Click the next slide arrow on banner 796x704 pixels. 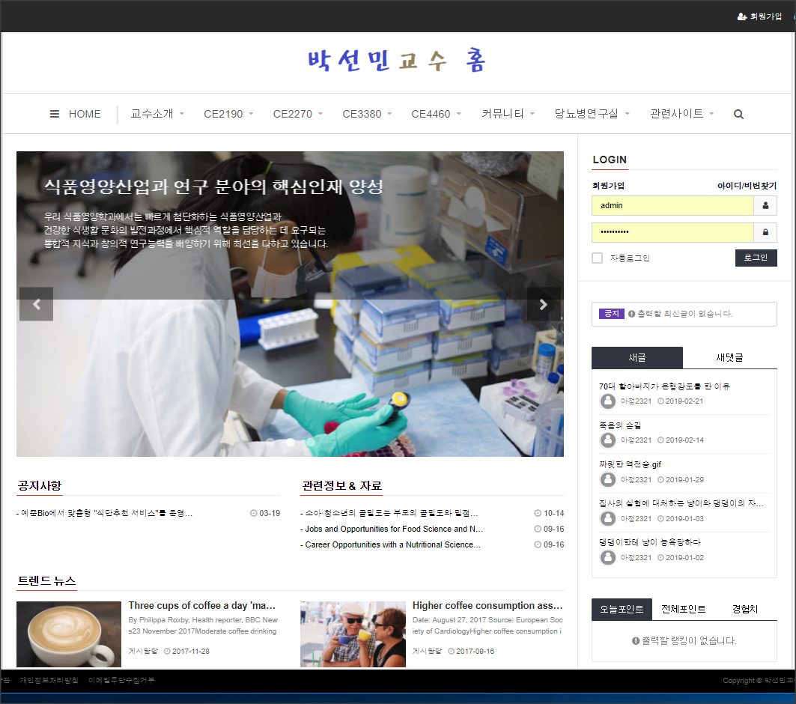(x=544, y=304)
